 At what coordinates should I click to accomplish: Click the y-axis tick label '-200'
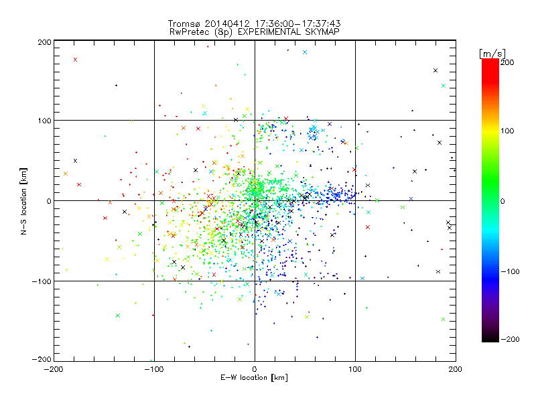pos(42,360)
